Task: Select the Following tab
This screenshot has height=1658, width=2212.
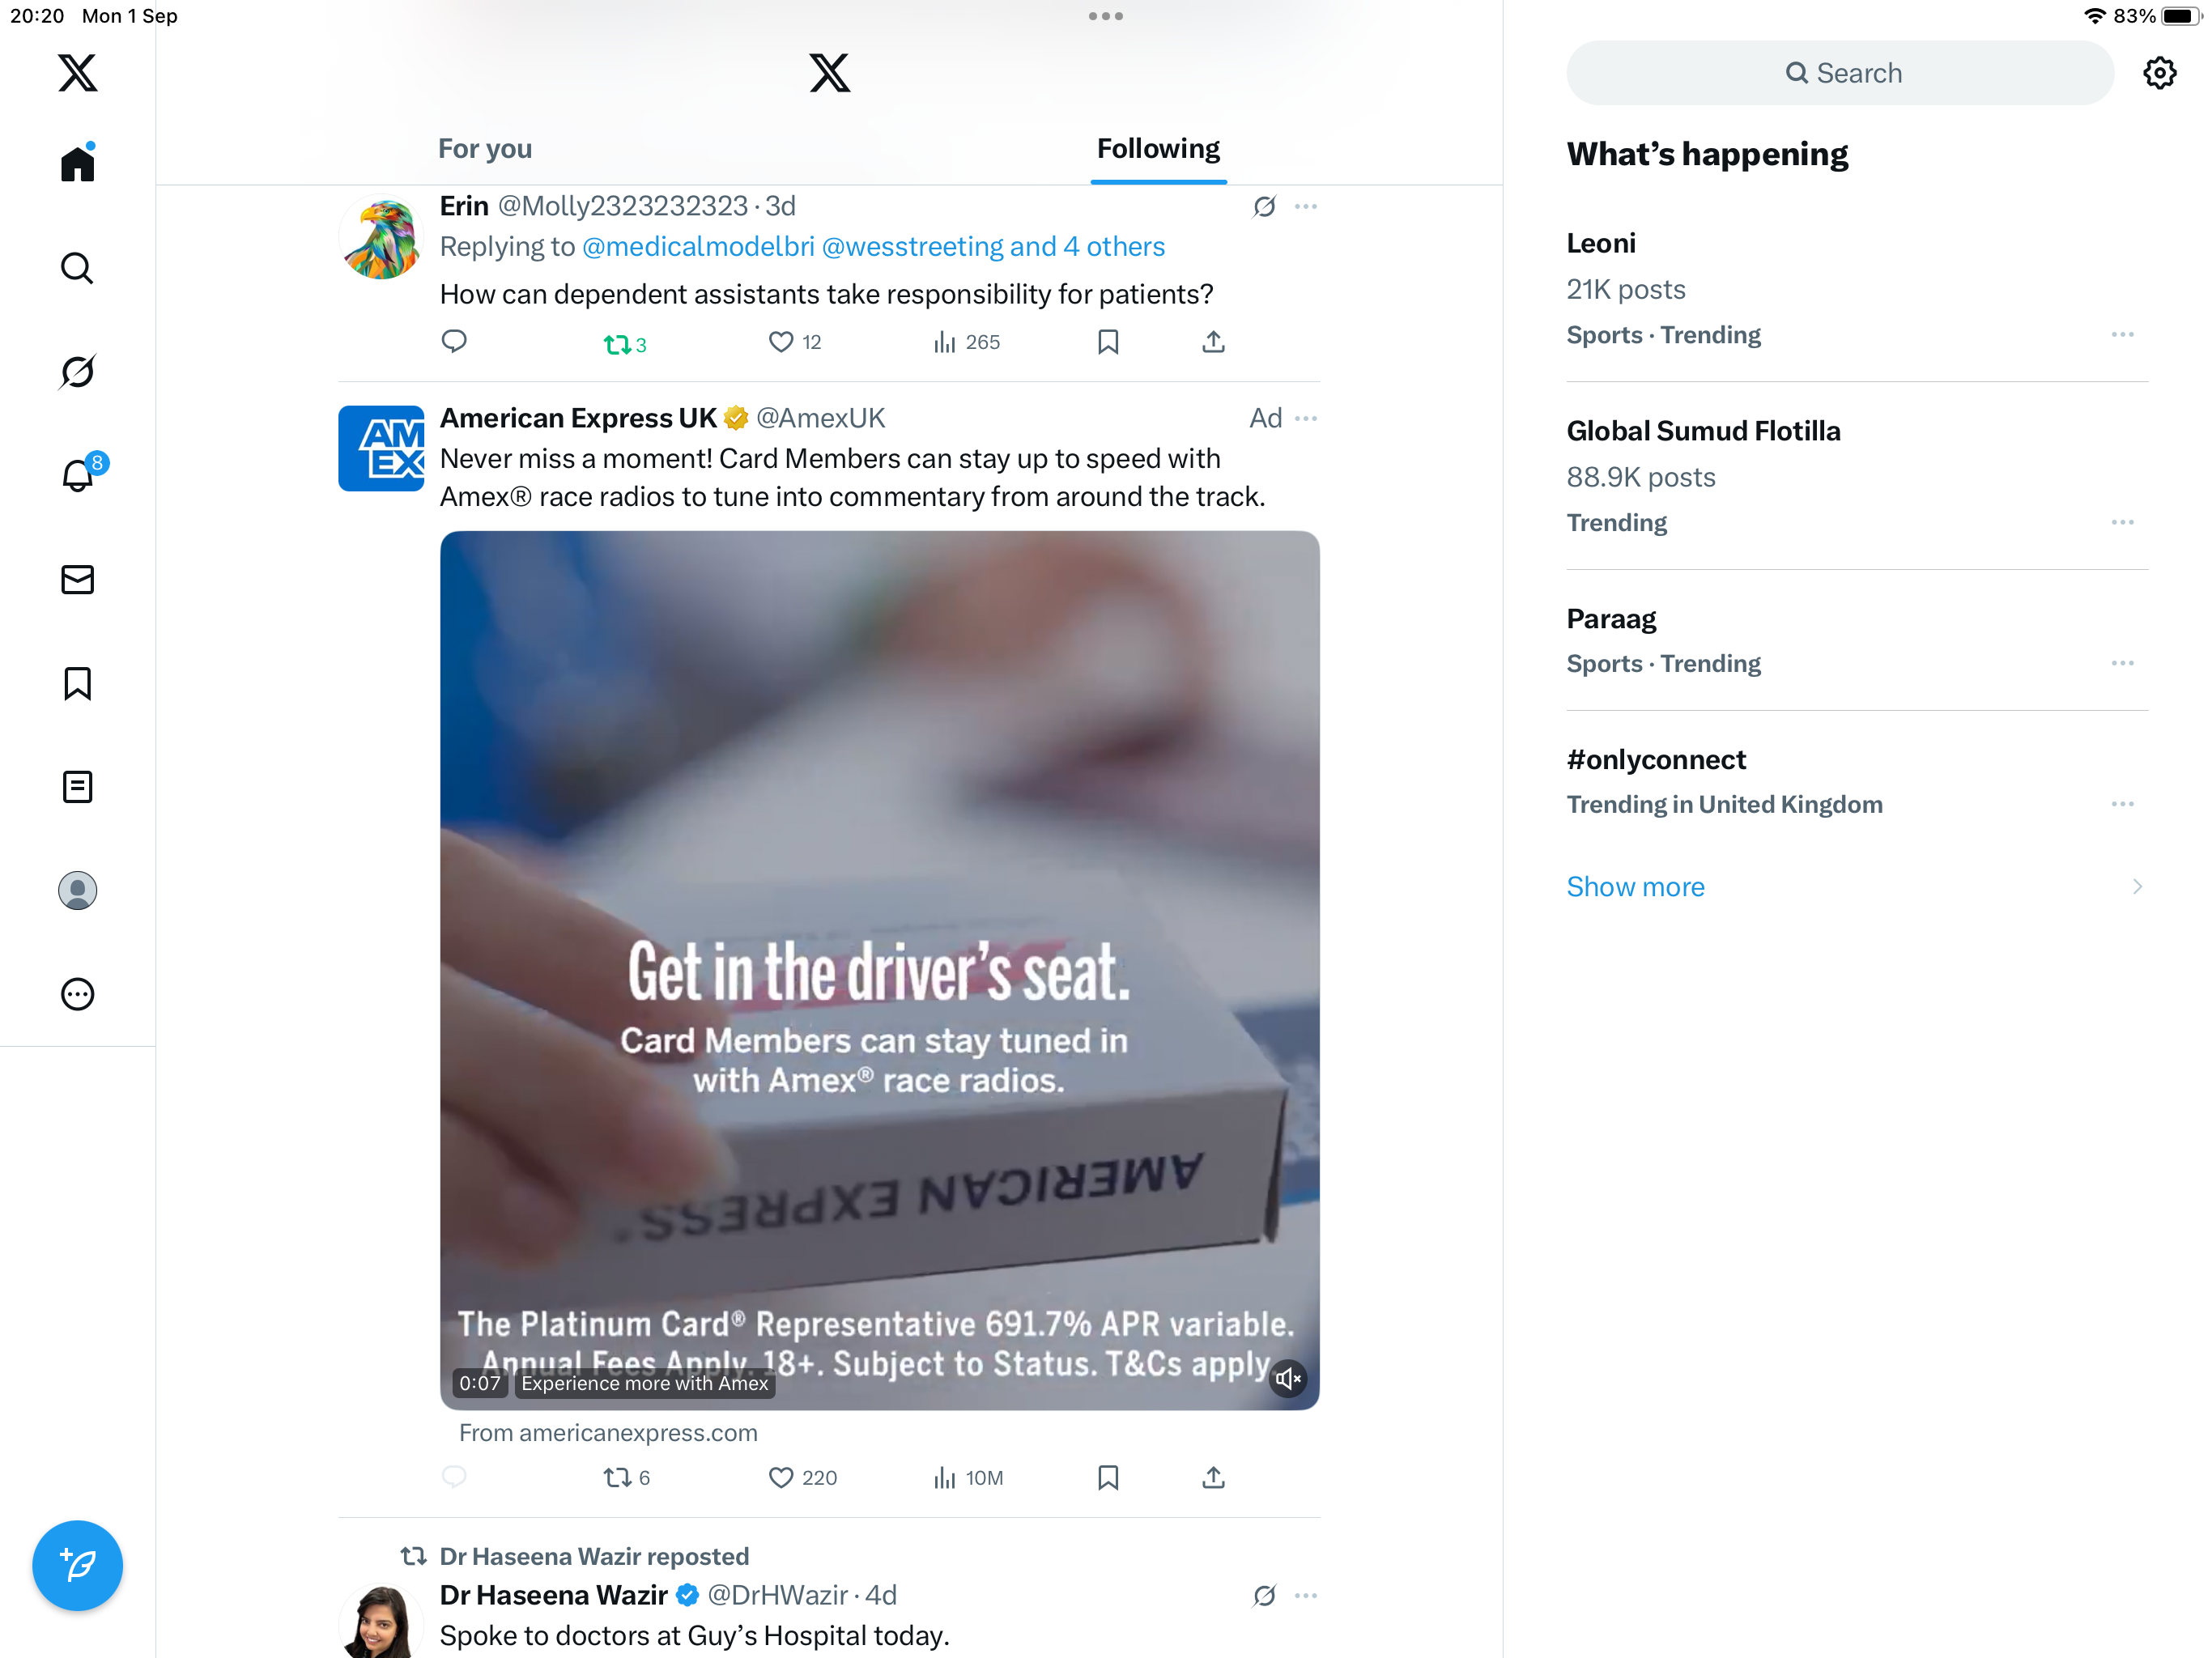Action: [x=1158, y=148]
